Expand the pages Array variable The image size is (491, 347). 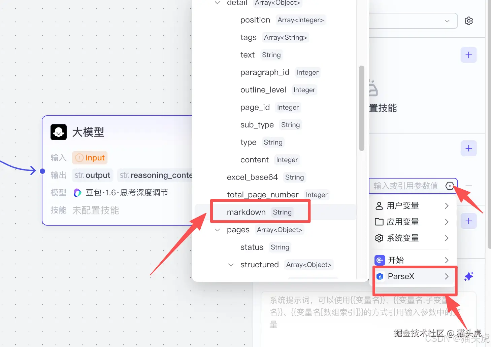coord(217,230)
